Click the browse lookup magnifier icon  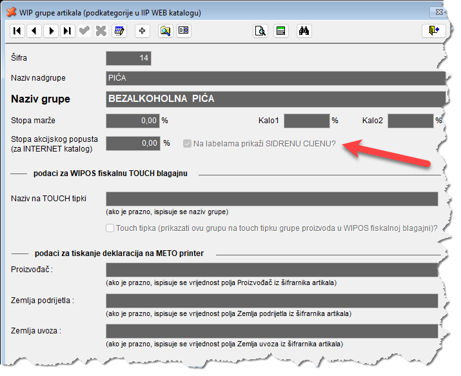pos(166,30)
